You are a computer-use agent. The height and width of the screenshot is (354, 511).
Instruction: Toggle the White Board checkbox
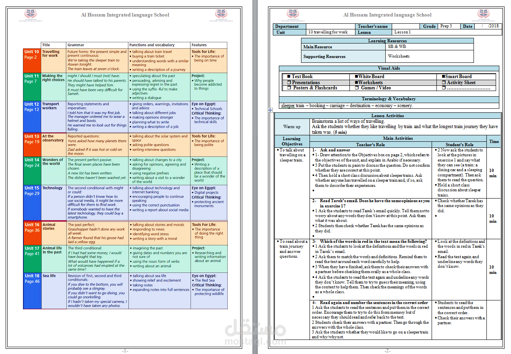pyautogui.click(x=356, y=77)
